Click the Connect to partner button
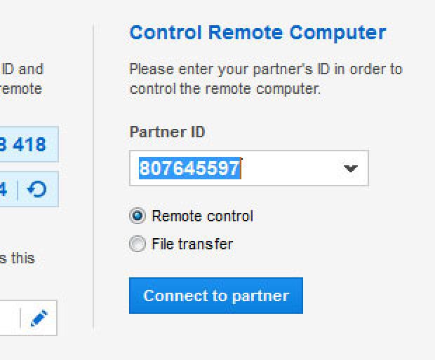Image resolution: width=435 pixels, height=360 pixels. (216, 296)
